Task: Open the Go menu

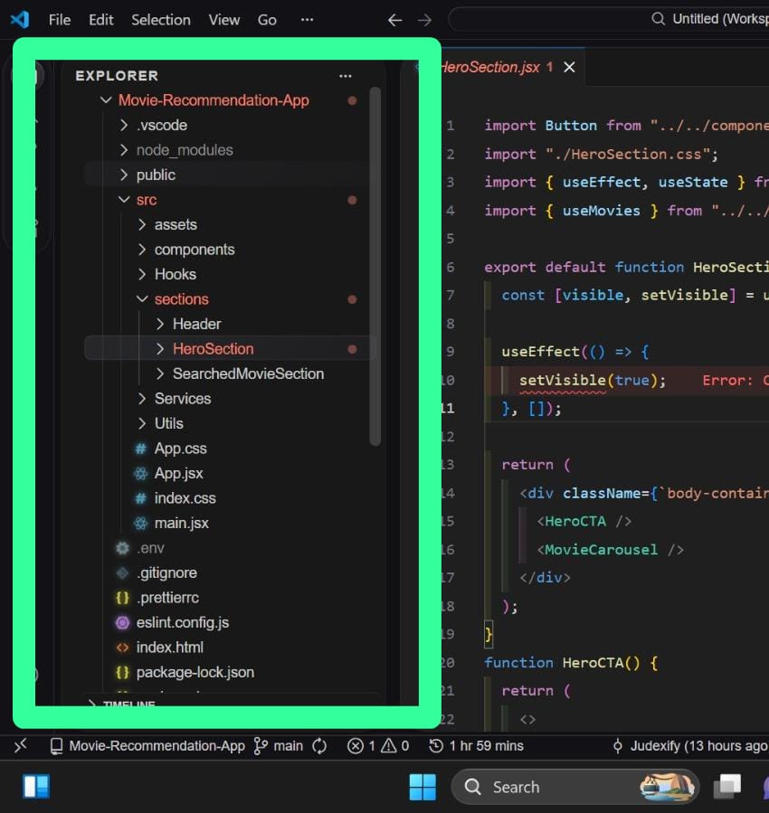Action: pyautogui.click(x=267, y=20)
